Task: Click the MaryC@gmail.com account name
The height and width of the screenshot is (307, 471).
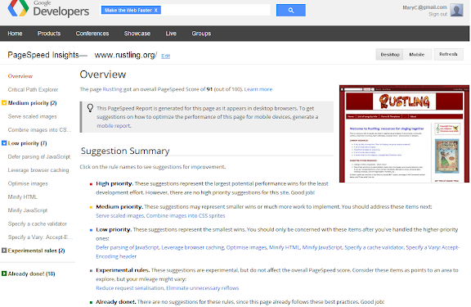Action: click(x=424, y=7)
